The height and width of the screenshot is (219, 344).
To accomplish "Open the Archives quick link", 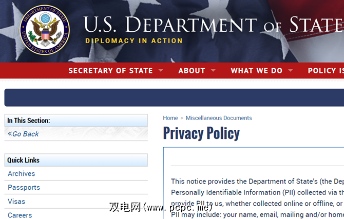I will pos(22,174).
